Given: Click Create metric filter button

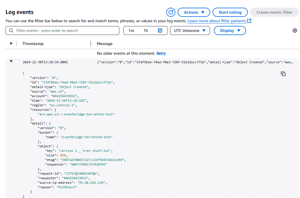Looking at the screenshot, I should (274, 13).
